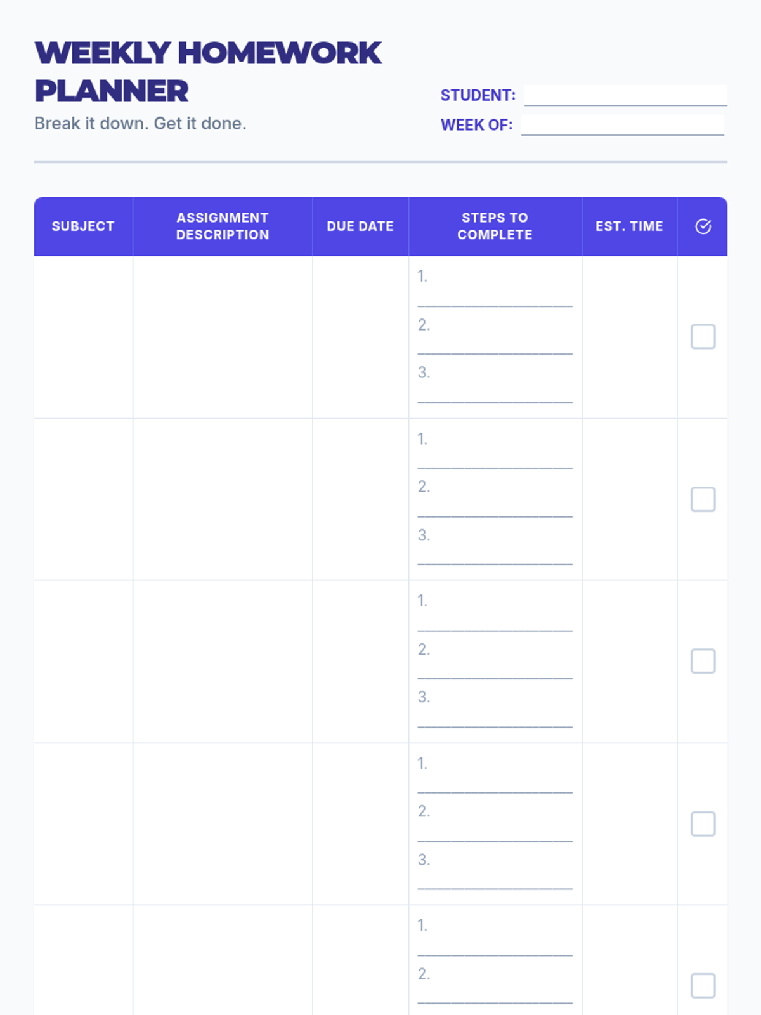761x1015 pixels.
Task: Click the Subject column header
Action: (x=83, y=226)
